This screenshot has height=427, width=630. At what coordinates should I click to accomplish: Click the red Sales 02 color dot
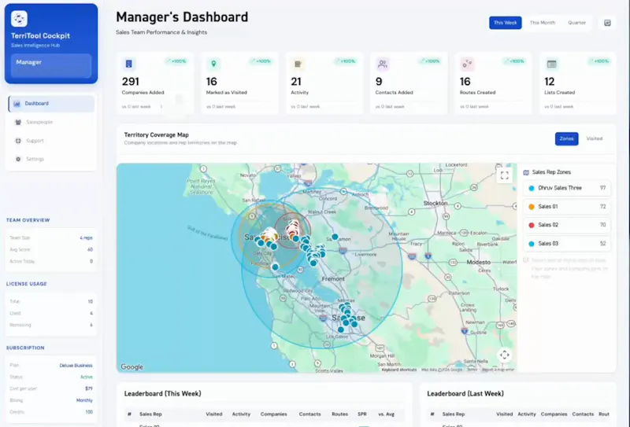tap(531, 225)
